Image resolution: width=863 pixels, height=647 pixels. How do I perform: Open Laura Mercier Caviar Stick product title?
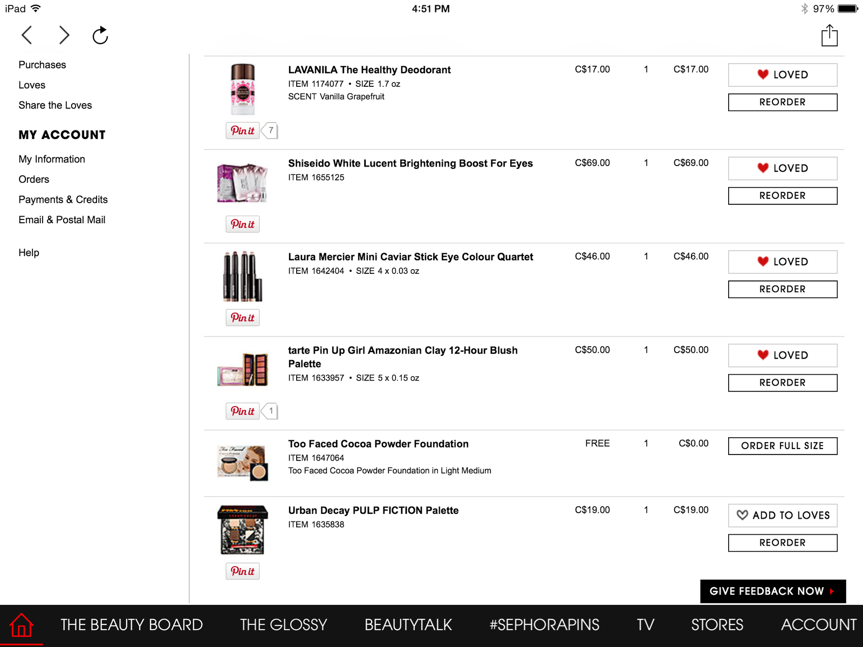[410, 257]
